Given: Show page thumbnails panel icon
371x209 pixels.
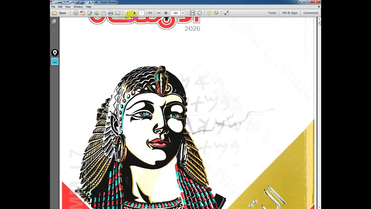Looking at the screenshot, I should tap(54, 21).
